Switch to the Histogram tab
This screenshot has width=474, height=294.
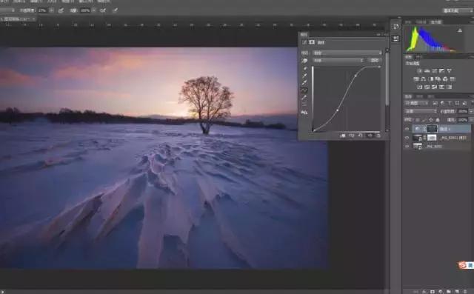pyautogui.click(x=435, y=21)
